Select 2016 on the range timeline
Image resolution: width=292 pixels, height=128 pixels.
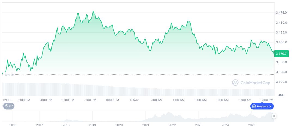(x=13, y=125)
